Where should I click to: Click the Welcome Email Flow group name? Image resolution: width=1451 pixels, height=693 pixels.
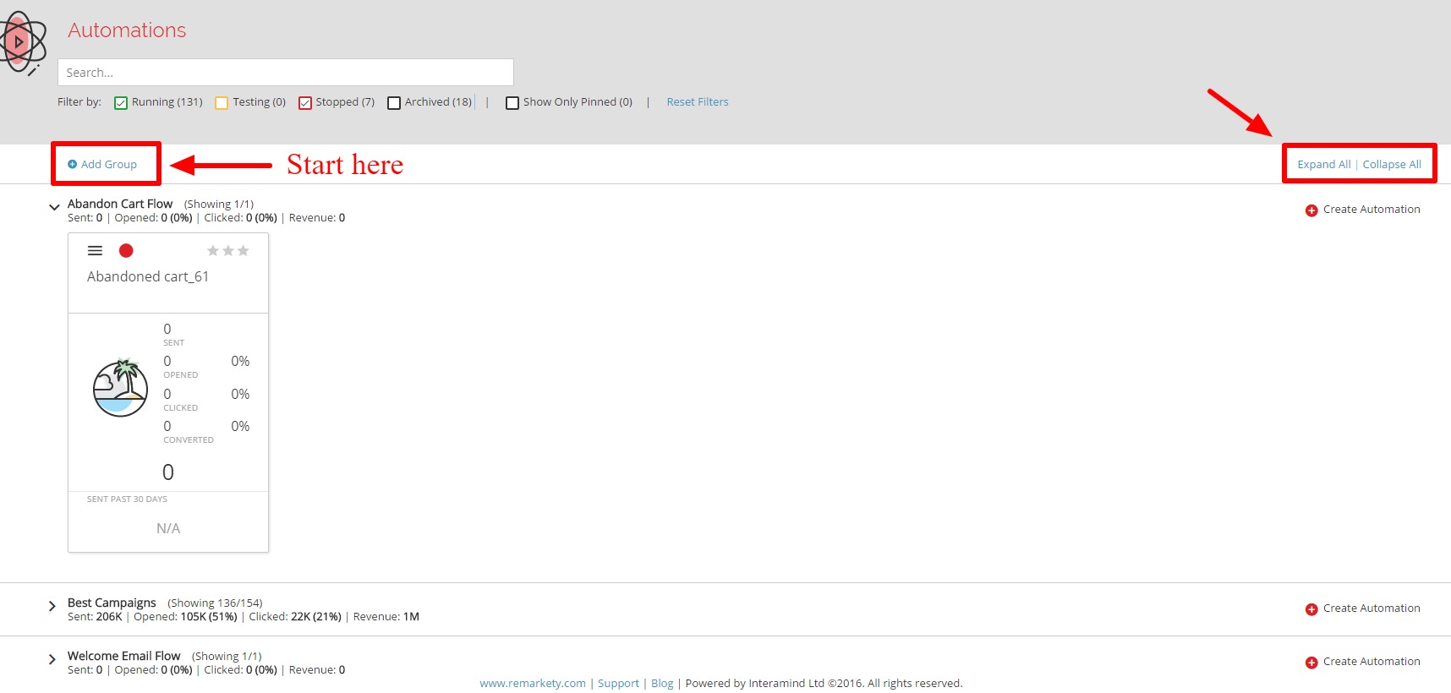pyautogui.click(x=124, y=656)
